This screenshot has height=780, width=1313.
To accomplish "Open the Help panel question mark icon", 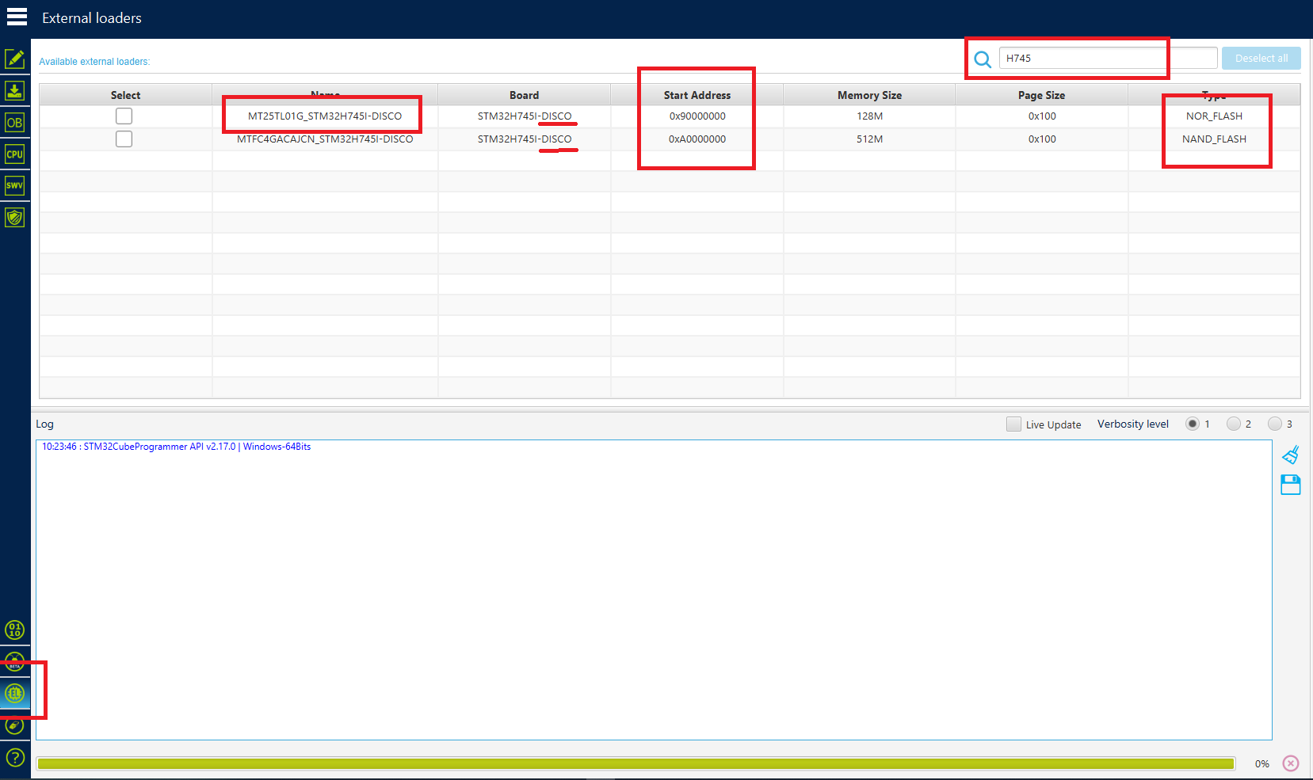I will [x=15, y=757].
